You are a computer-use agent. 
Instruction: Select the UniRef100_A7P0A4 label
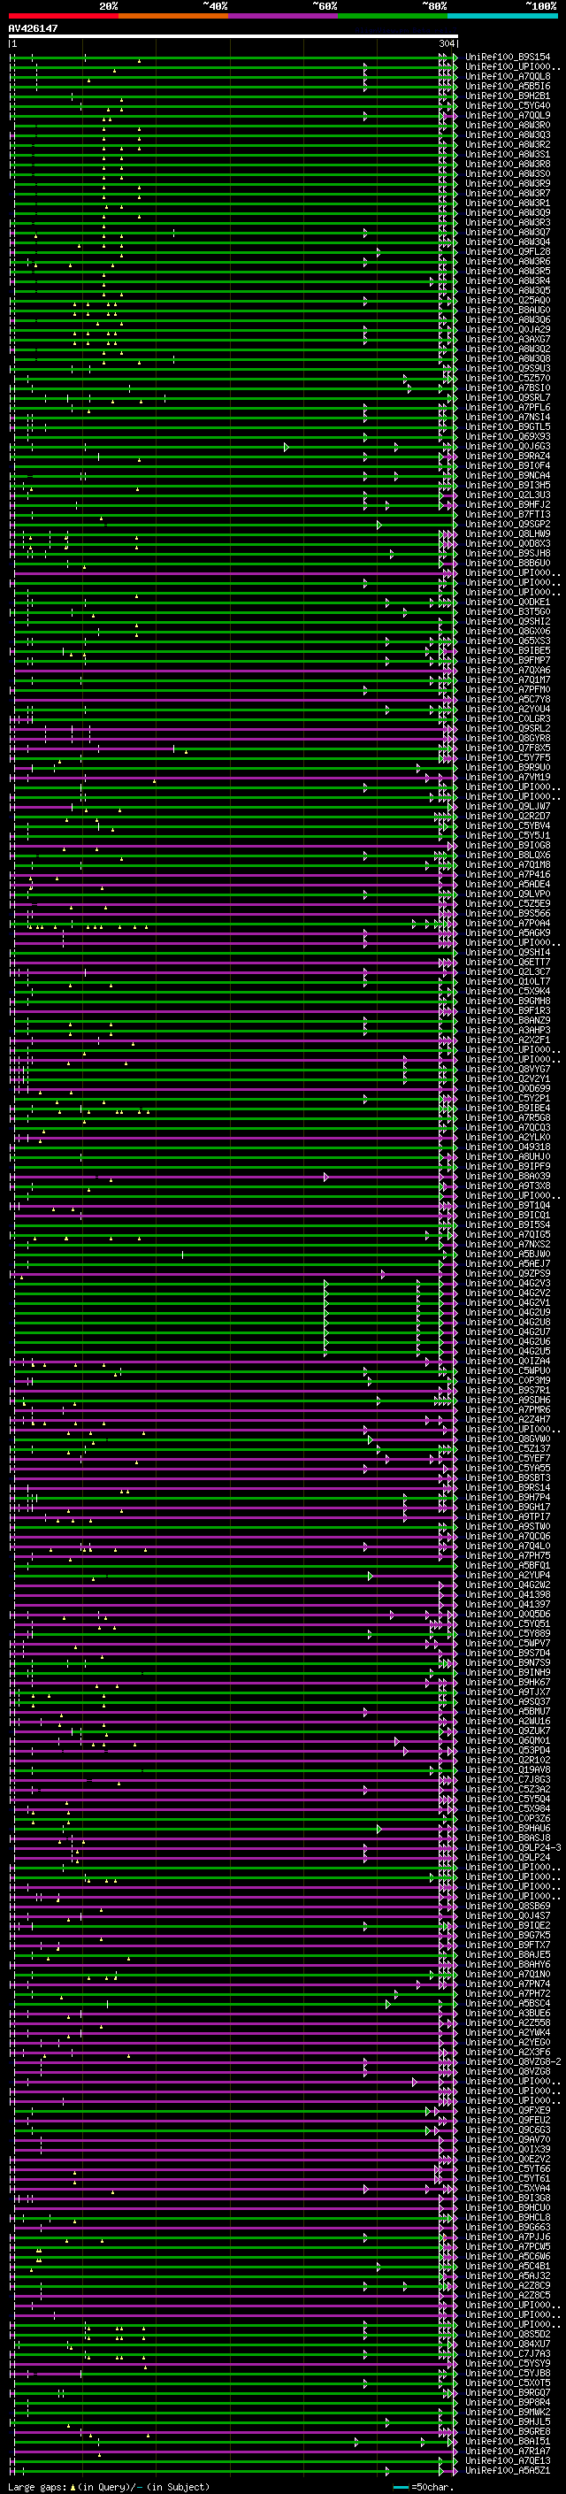508,923
